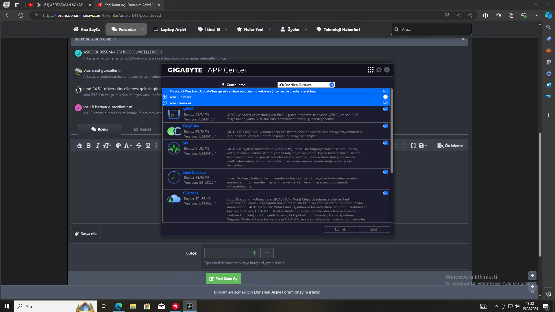Toggle the Yeni Sürücüler selection circle
Viewport: 555px width, 312px height.
tap(385, 97)
